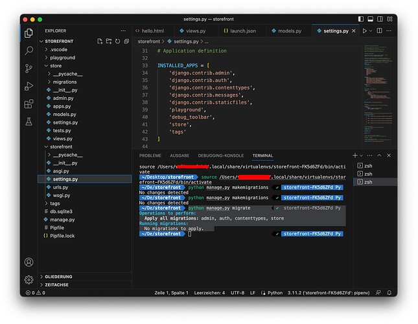This screenshot has width=418, height=324.
Task: Open the Source Control view
Action: point(29,68)
